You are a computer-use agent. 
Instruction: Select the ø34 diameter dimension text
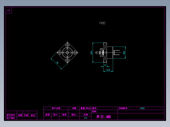tap(91, 52)
